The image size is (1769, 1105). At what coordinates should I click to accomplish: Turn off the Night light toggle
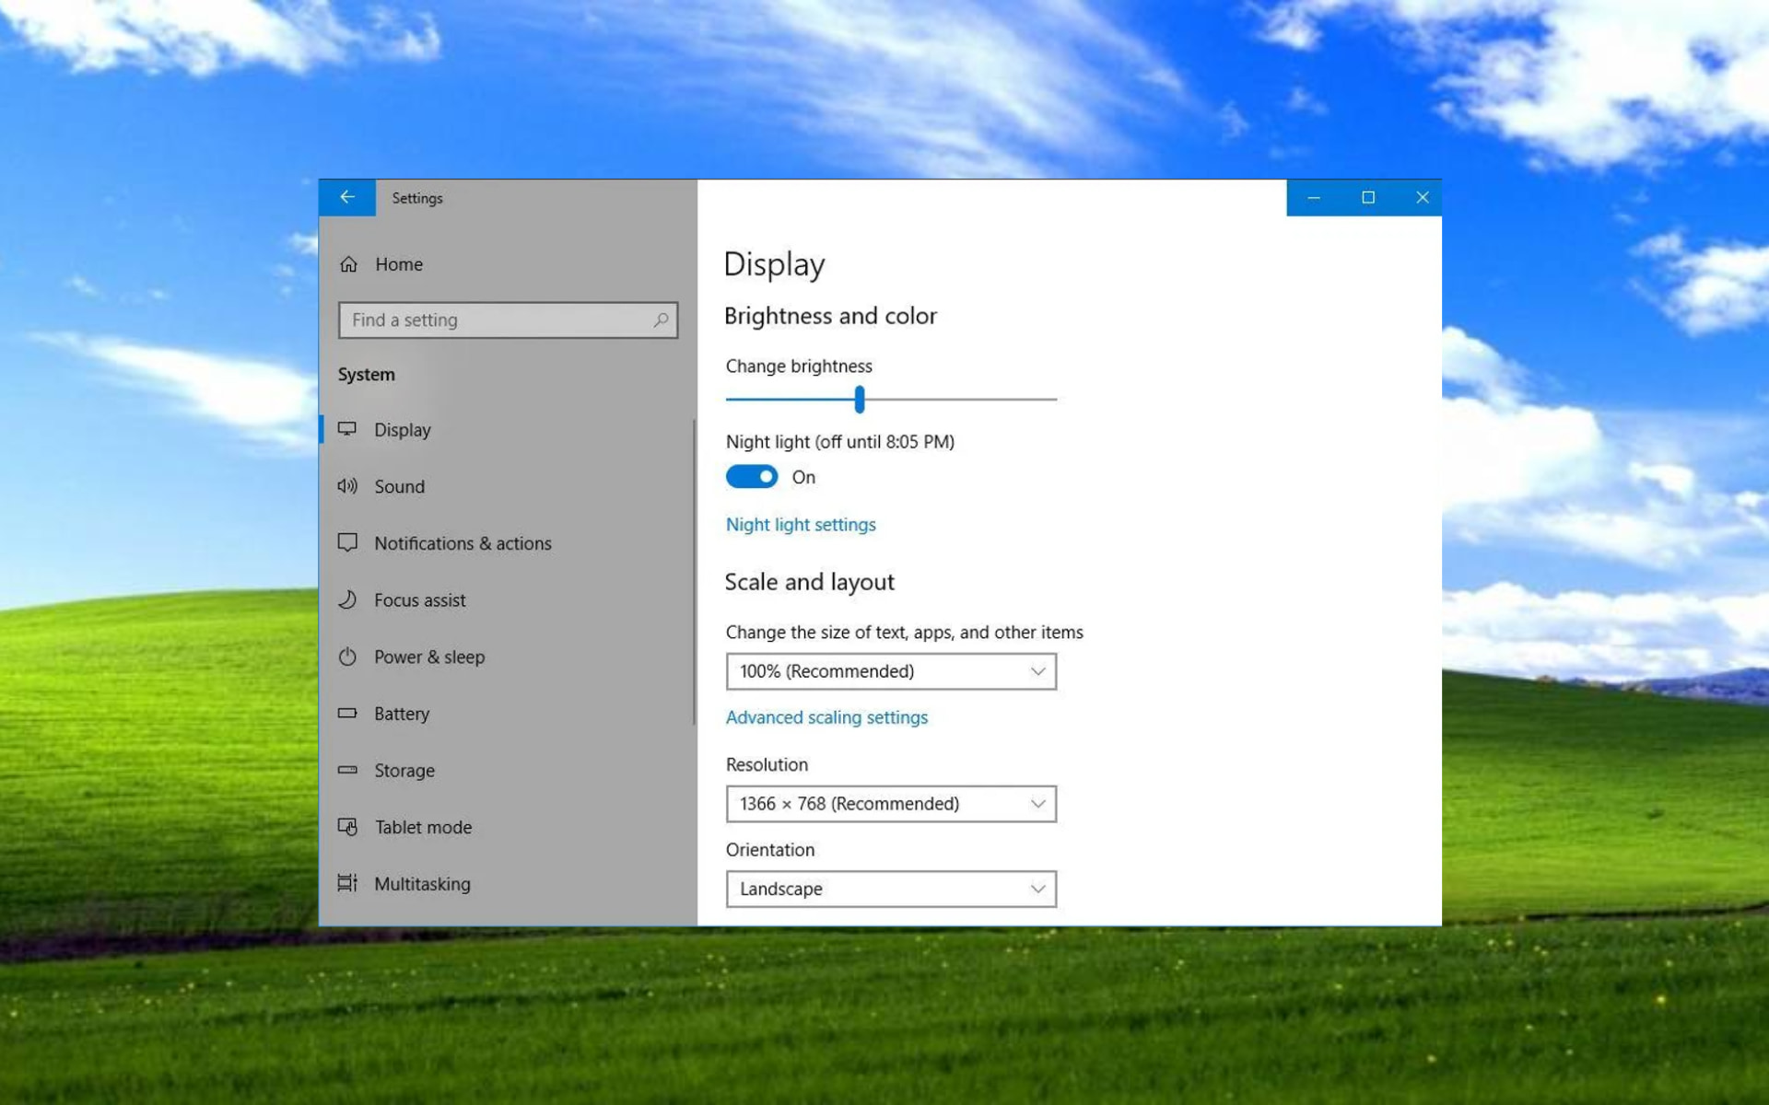point(752,477)
